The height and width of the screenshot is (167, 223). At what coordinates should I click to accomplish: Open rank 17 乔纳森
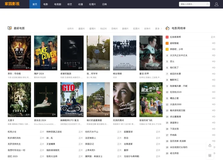pos(173,135)
